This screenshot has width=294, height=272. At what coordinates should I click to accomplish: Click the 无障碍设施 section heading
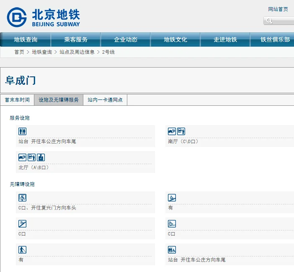point(22,184)
